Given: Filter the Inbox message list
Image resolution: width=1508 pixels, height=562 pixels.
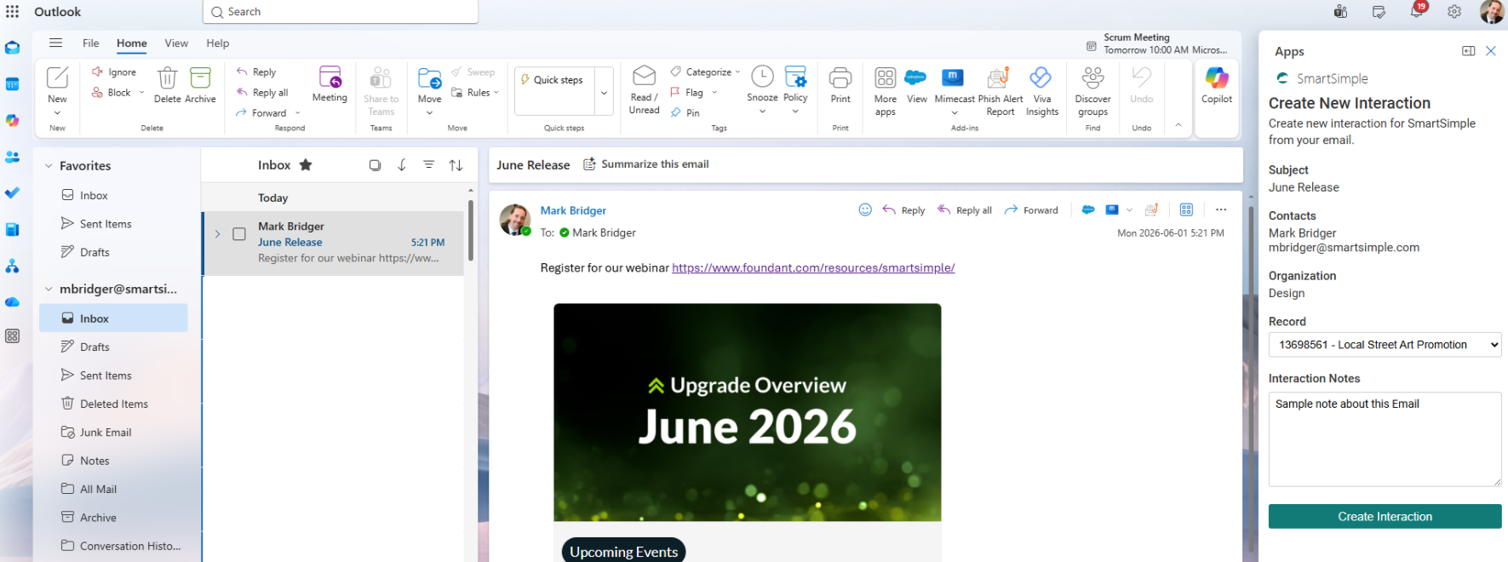Looking at the screenshot, I should point(429,165).
